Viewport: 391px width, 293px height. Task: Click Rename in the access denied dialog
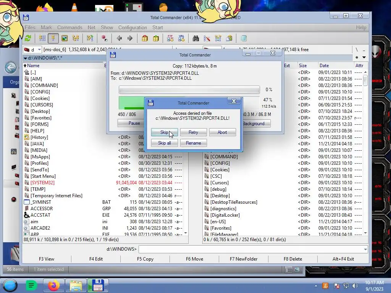[x=193, y=143]
